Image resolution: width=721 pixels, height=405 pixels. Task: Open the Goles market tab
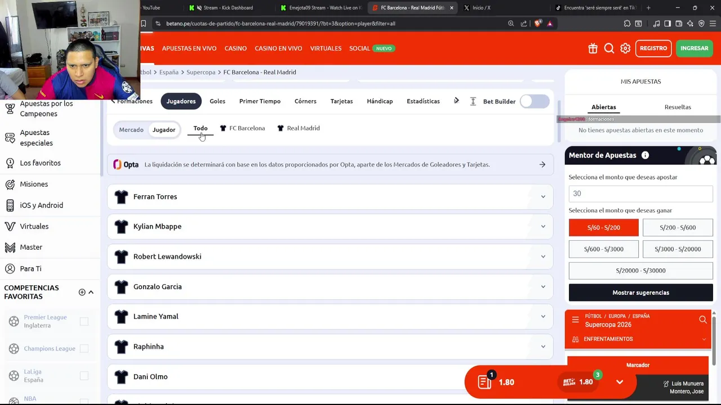tap(217, 101)
